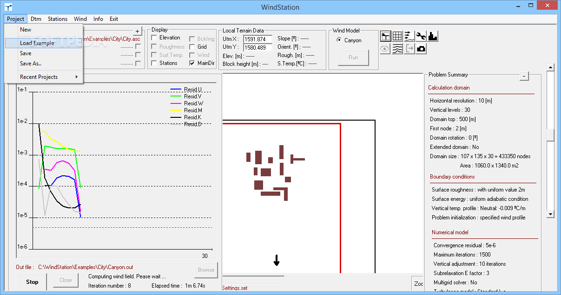The width and height of the screenshot is (561, 295).
Task: Collapse Problem Summary with minus button
Action: pos(524,76)
